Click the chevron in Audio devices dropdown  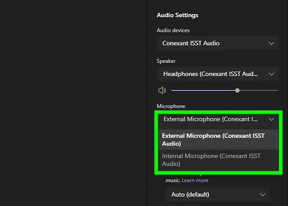pos(271,43)
